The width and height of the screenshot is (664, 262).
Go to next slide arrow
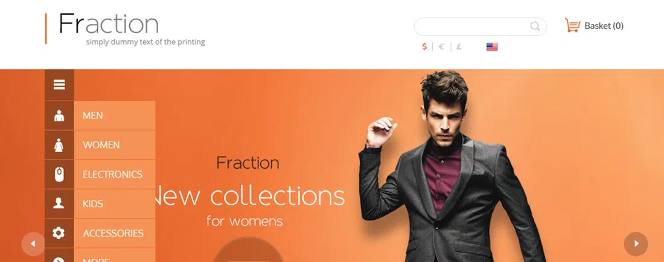click(x=636, y=244)
